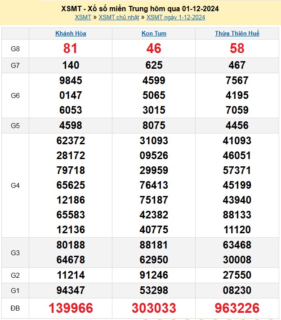This screenshot has height=320, width=281.
Task: Select Khánh Hòa G8 result 81
Action: pyautogui.click(x=70, y=49)
